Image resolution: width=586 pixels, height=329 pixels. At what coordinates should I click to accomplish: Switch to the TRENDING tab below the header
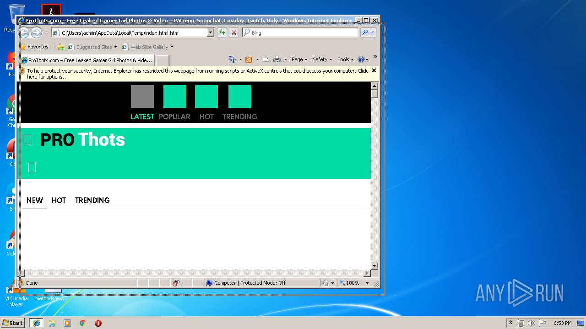click(x=92, y=200)
